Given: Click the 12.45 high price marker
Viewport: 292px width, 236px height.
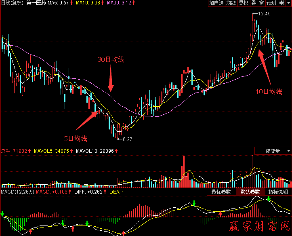Looking at the screenshot, I should 263,14.
